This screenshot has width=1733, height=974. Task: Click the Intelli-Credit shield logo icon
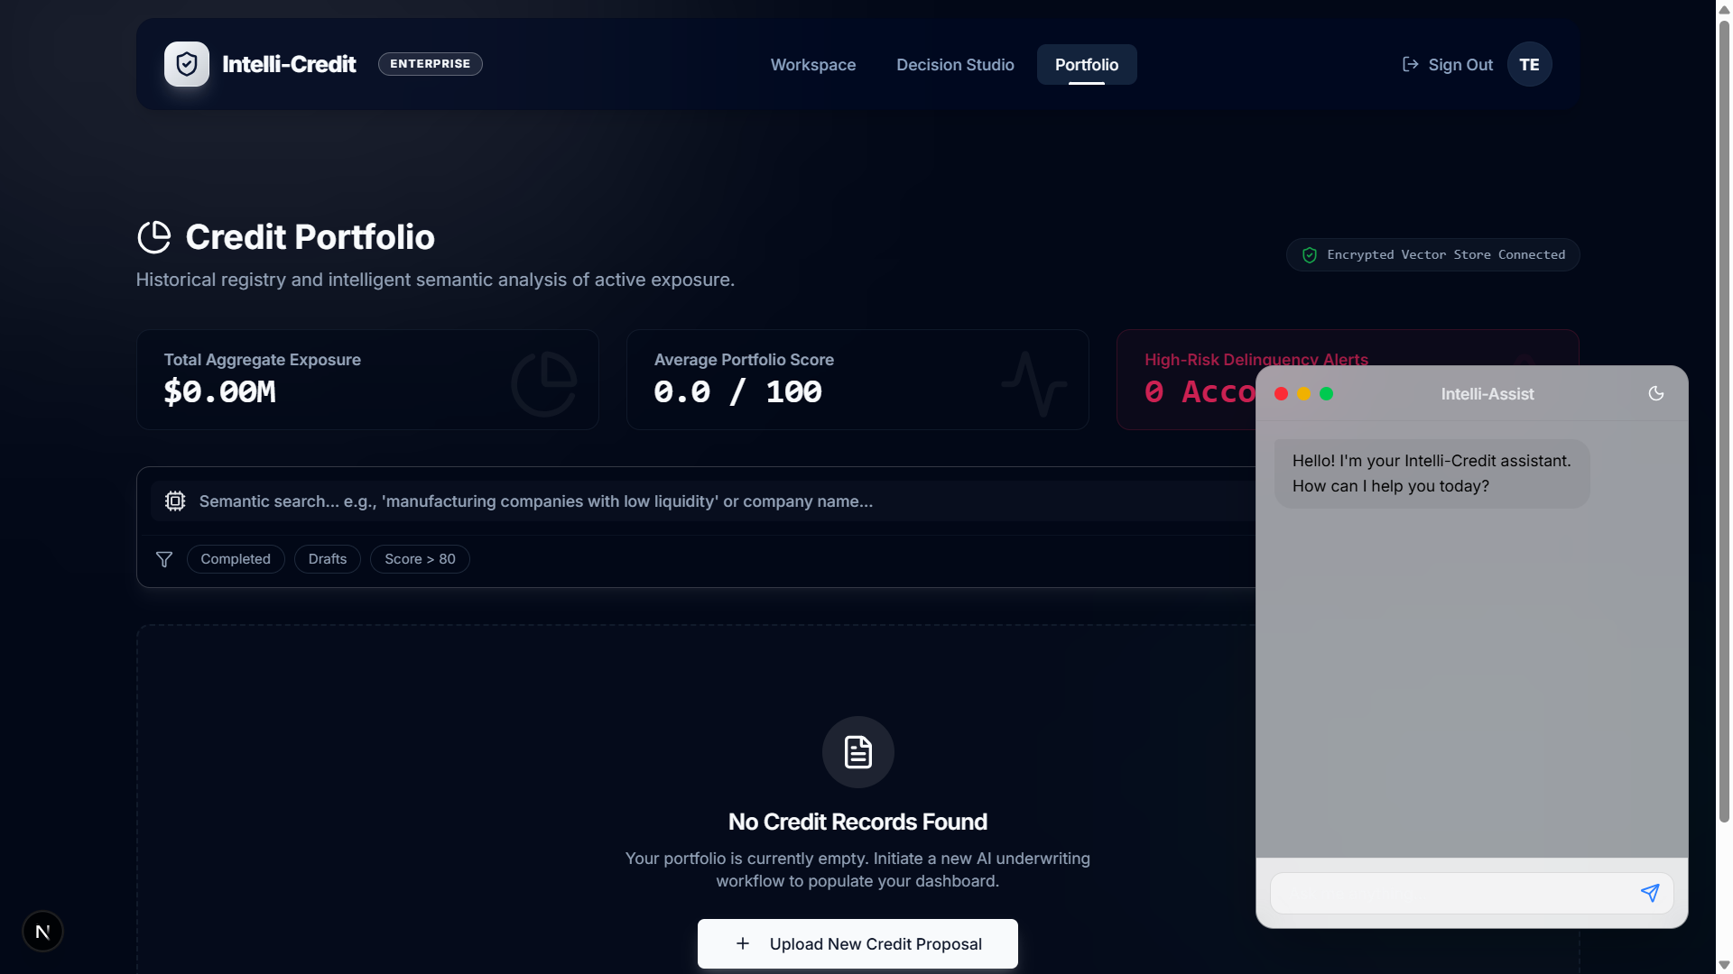187,64
